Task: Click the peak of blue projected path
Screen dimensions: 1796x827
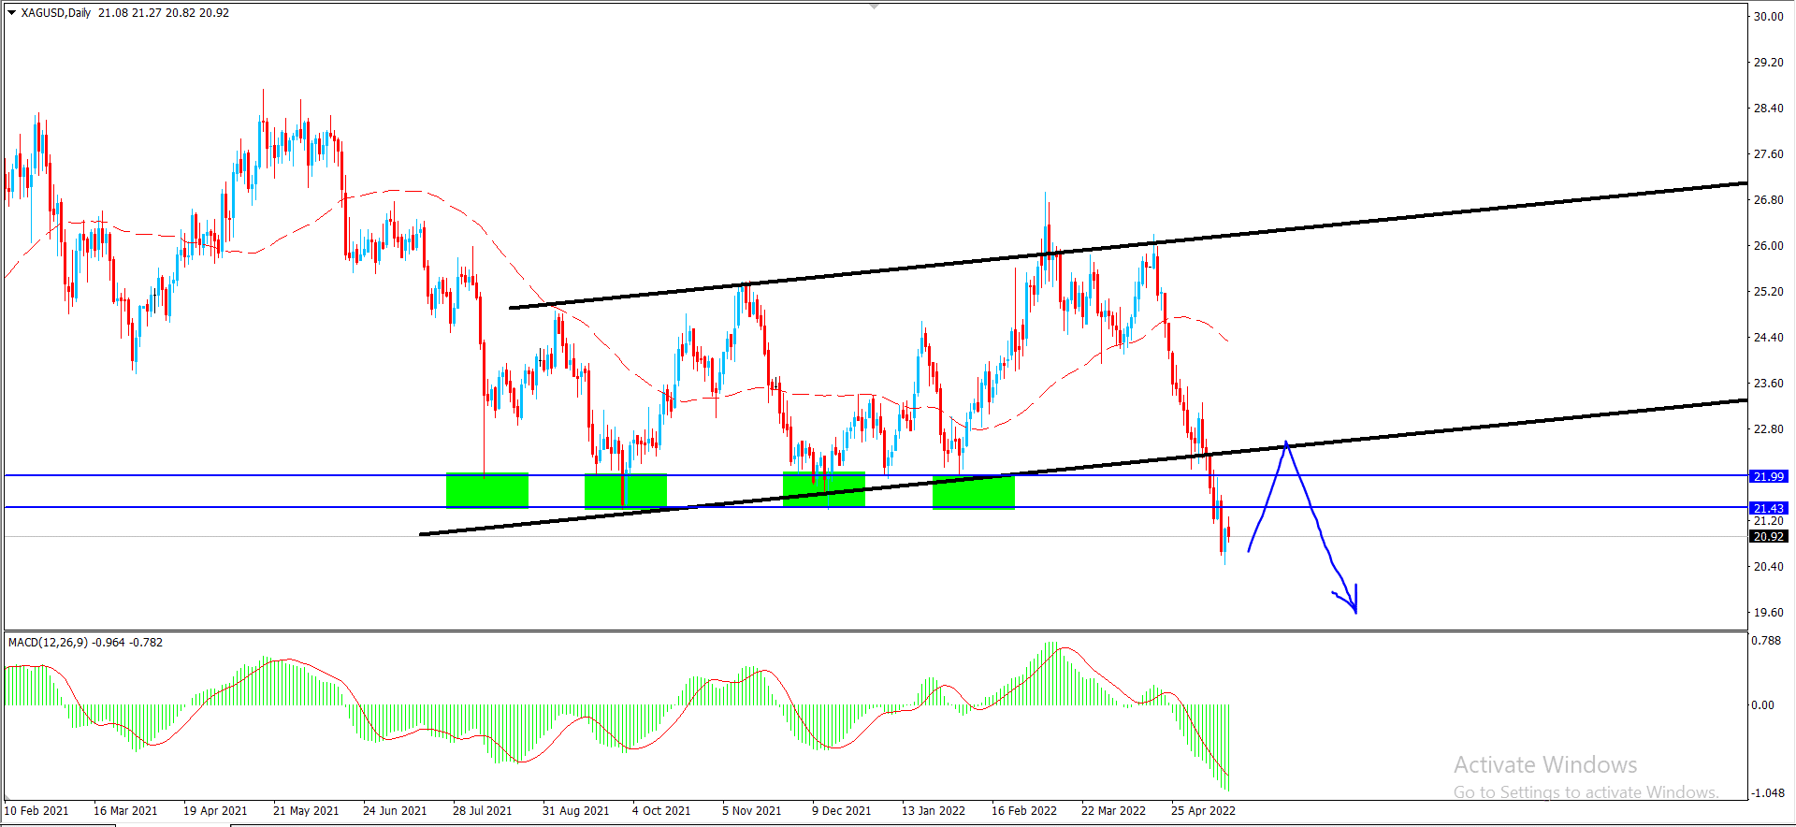Action: coord(1287,443)
